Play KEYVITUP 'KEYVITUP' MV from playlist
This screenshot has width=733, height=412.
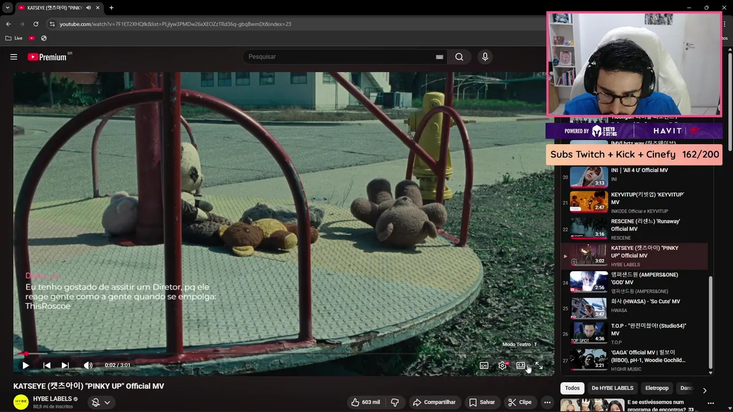tap(634, 202)
